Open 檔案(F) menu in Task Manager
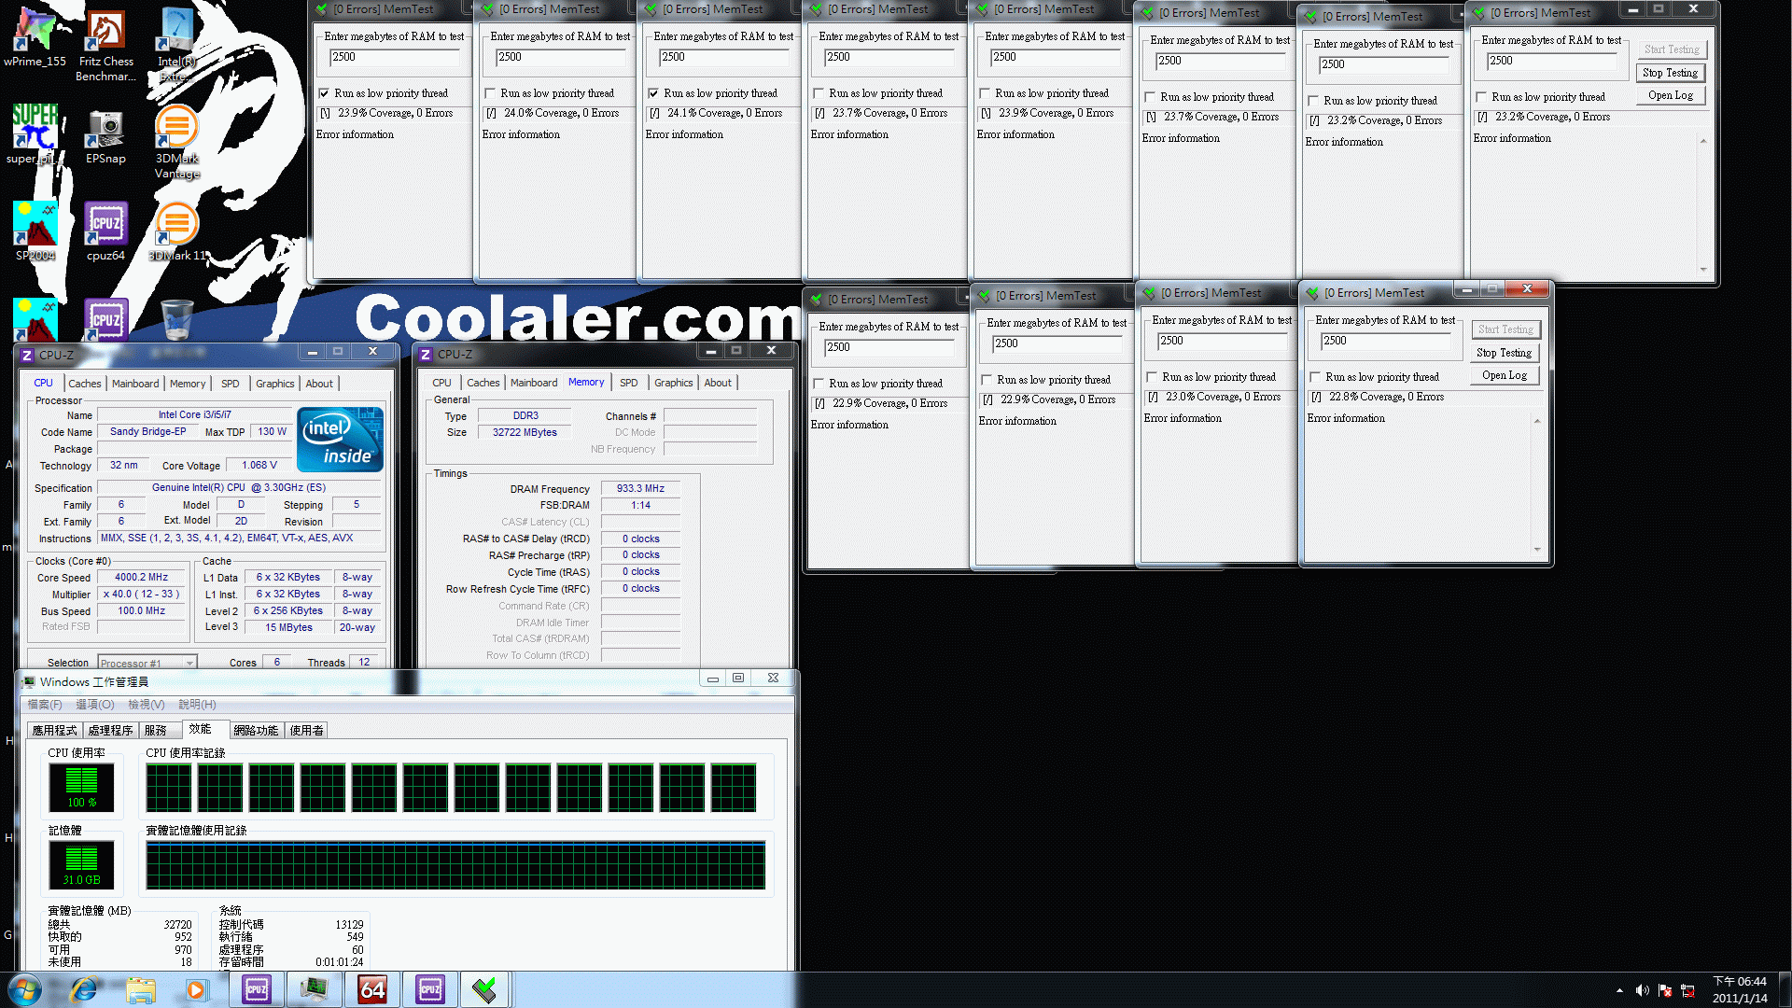The height and width of the screenshot is (1008, 1792). point(45,705)
